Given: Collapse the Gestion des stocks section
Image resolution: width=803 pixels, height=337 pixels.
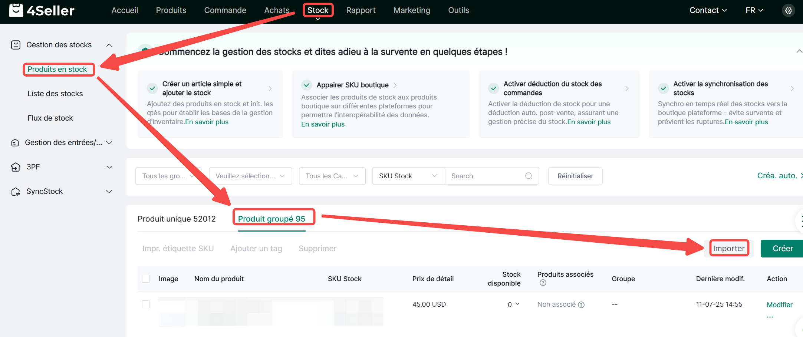Looking at the screenshot, I should 109,45.
